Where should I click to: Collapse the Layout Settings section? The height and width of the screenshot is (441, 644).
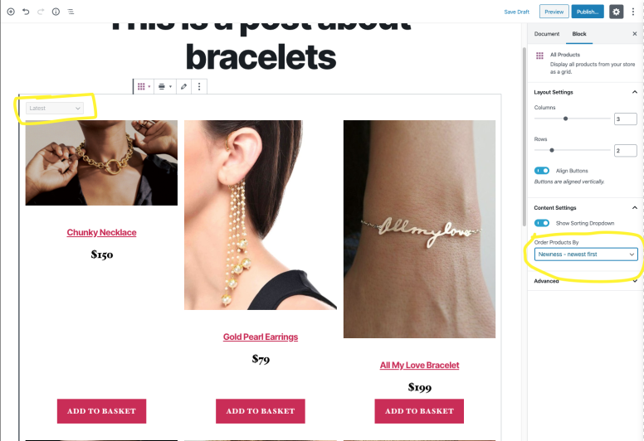coord(635,92)
